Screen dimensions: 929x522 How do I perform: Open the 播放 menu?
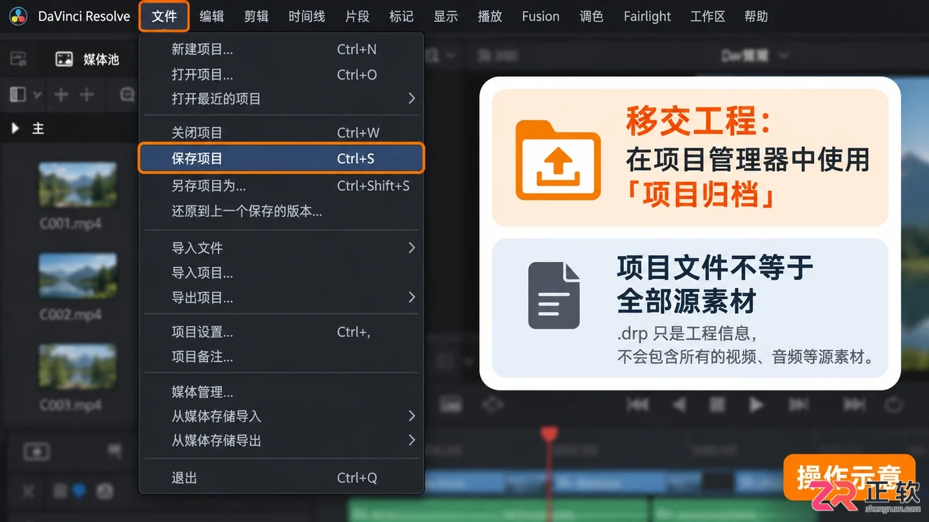tap(490, 16)
